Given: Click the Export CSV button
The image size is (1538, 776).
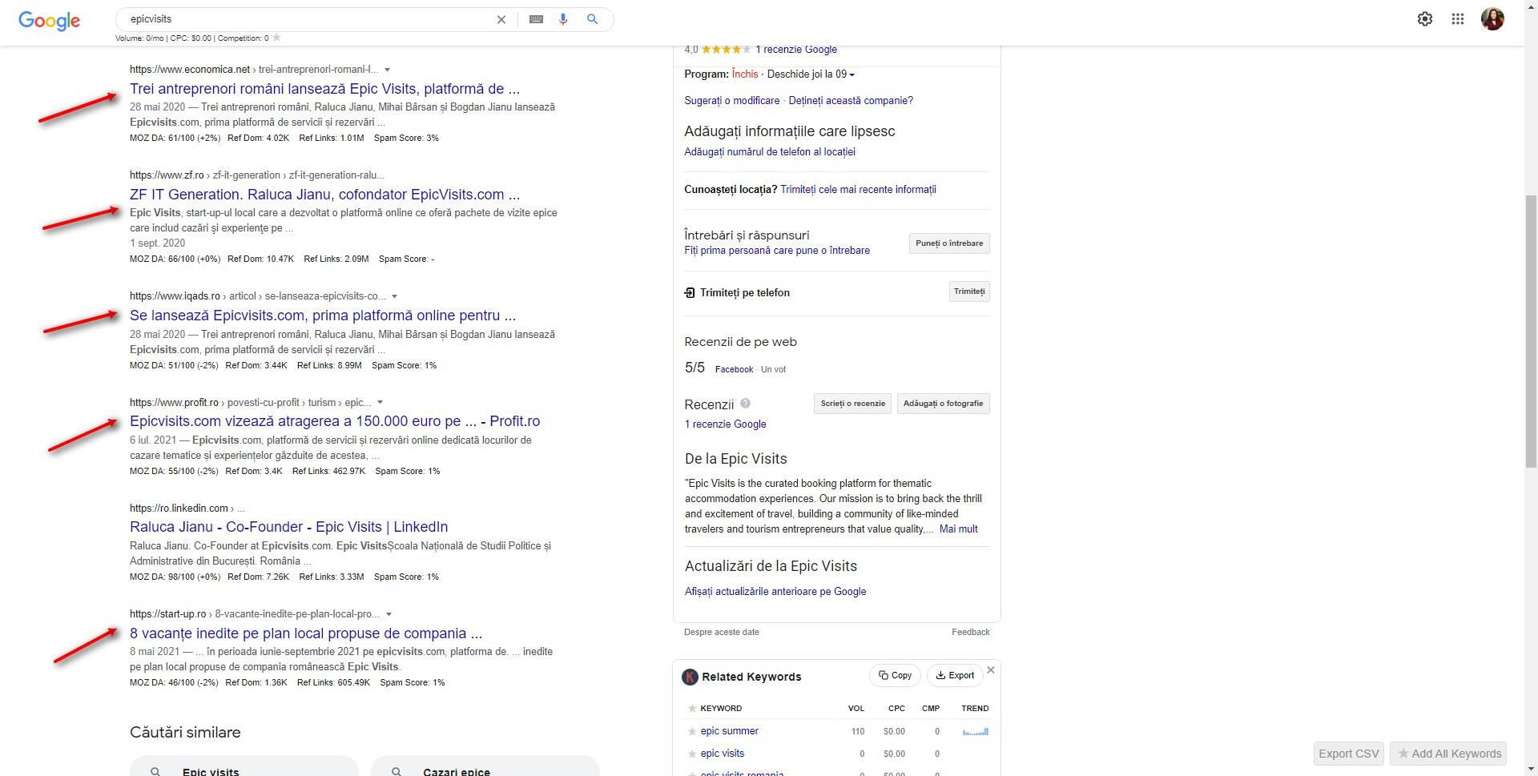Looking at the screenshot, I should click(x=1349, y=754).
